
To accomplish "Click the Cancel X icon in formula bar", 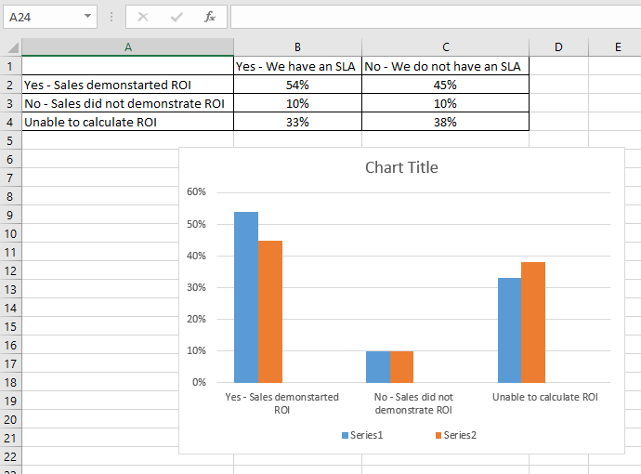I will pos(143,17).
